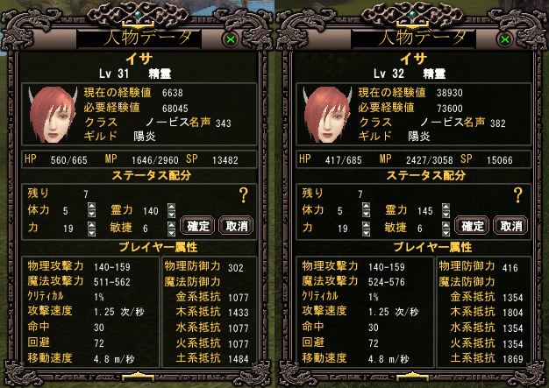The image size is (549, 388).
Task: Increase 敏捷 stat in the right panel
Action: pyautogui.click(x=446, y=224)
